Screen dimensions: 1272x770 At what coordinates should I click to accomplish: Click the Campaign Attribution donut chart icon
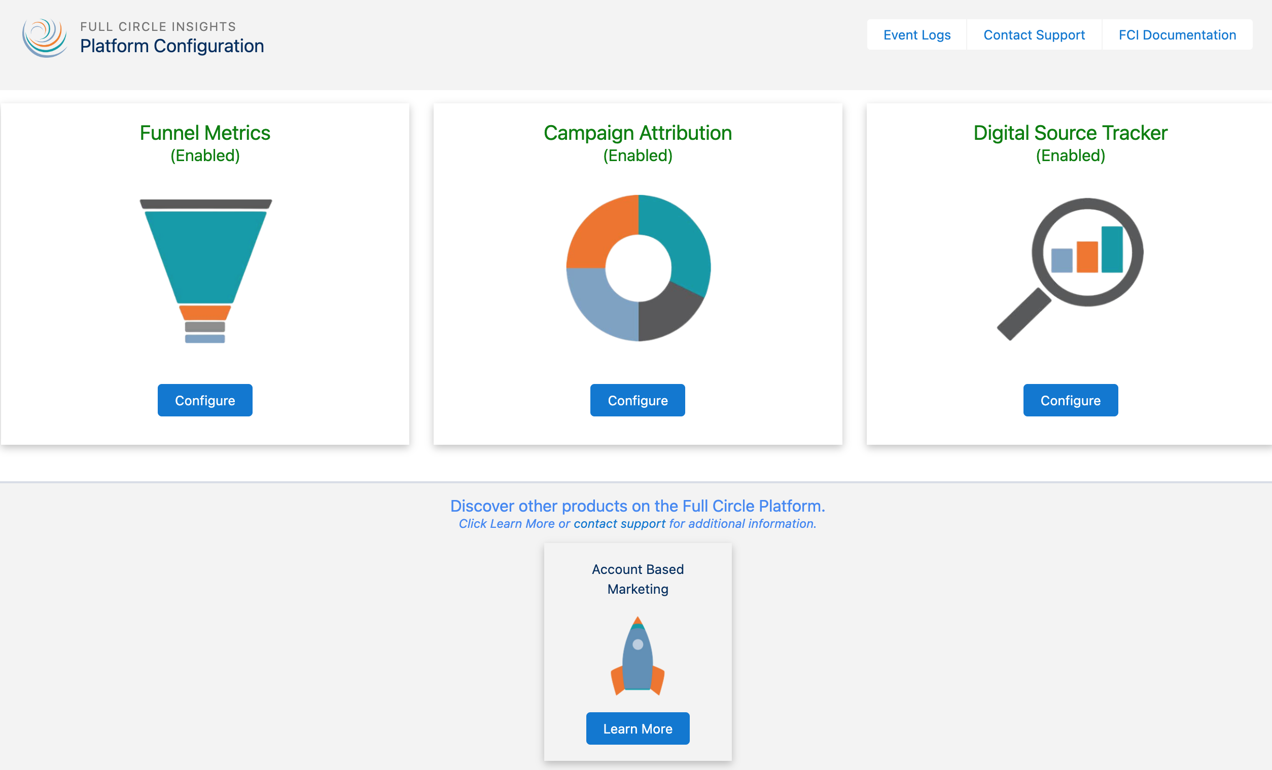pyautogui.click(x=638, y=267)
